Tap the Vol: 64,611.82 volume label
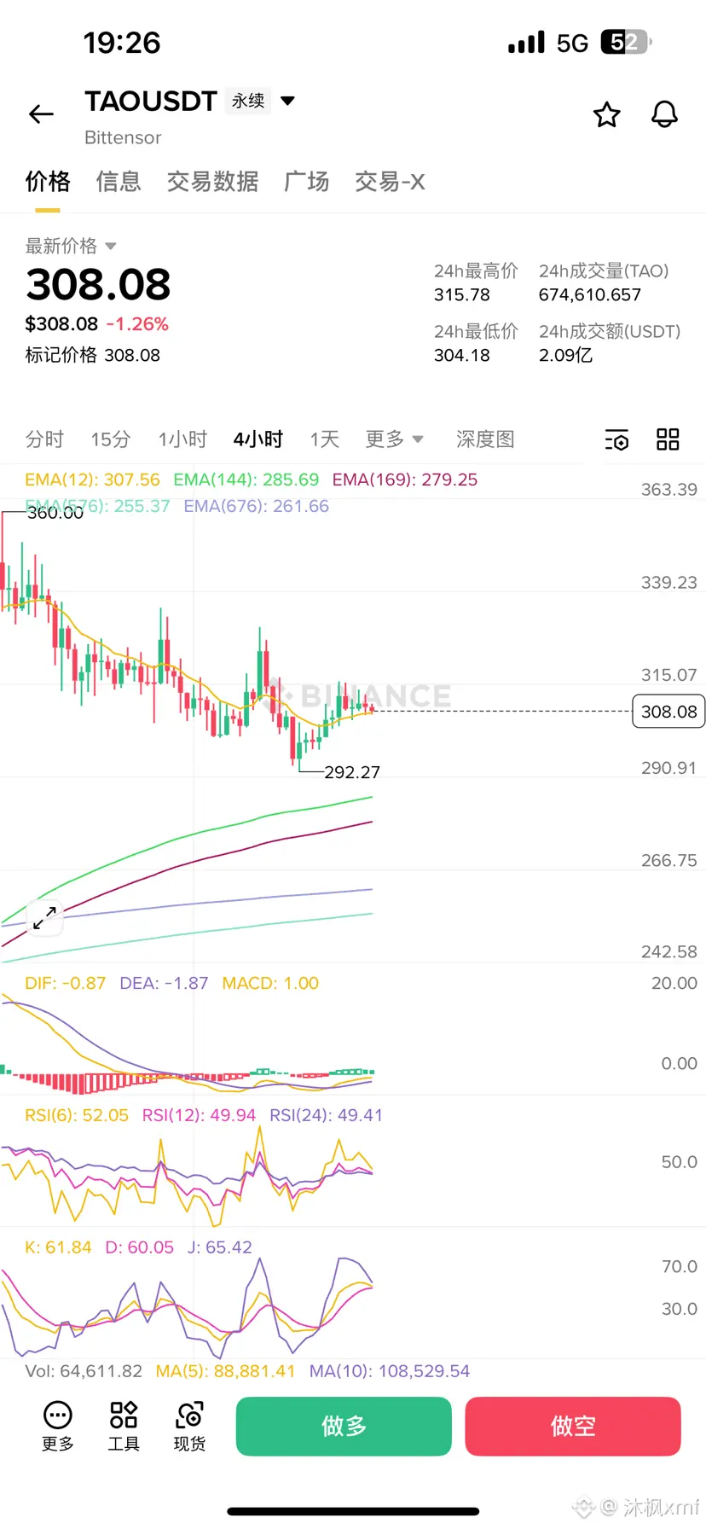 click(x=84, y=1371)
